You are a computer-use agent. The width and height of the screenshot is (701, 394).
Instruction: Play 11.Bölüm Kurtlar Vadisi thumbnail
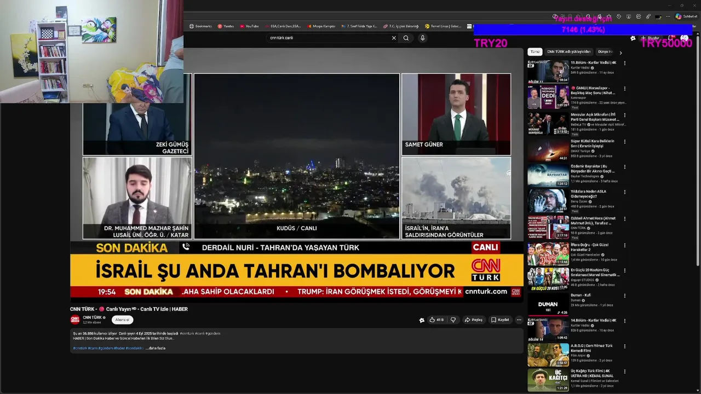point(548,72)
